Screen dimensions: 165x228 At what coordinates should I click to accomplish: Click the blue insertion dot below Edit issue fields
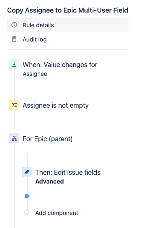27,196
